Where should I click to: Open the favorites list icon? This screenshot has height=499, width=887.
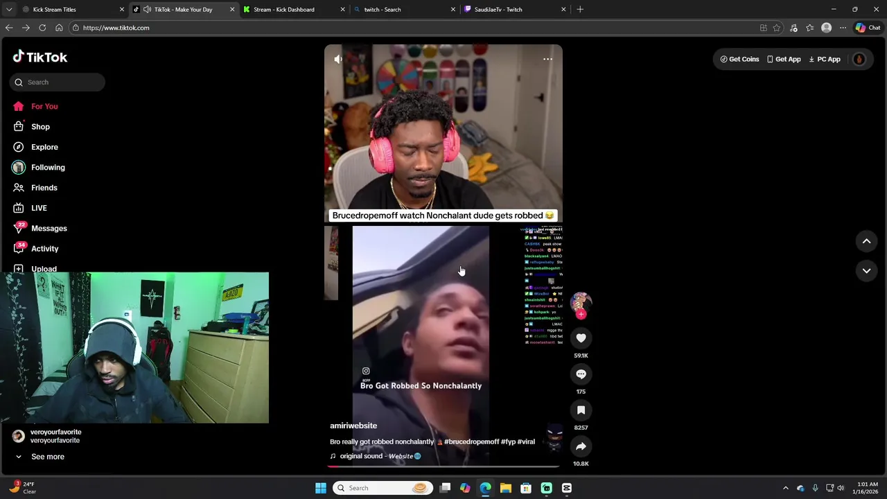coord(809,28)
